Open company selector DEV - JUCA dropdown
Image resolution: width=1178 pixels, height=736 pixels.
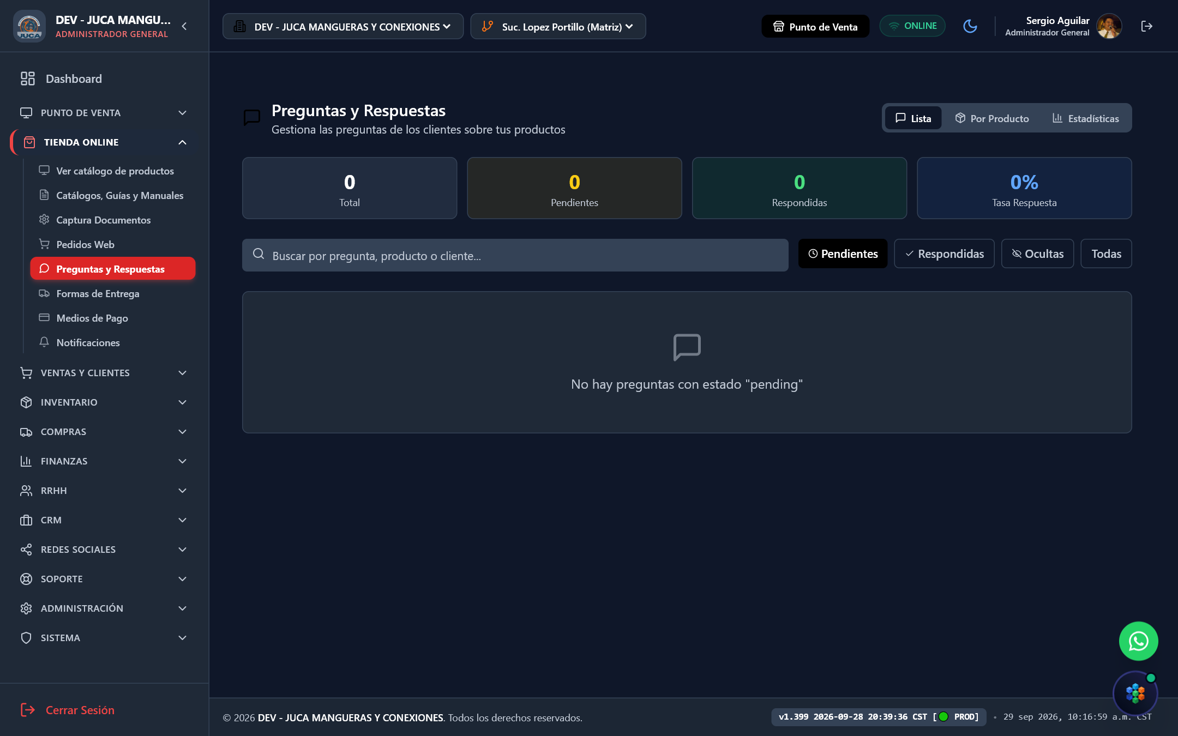pyautogui.click(x=342, y=26)
